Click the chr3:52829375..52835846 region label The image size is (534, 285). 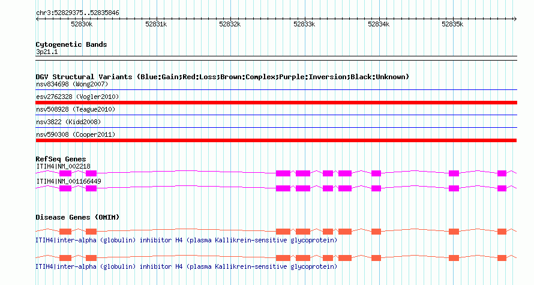pos(77,13)
